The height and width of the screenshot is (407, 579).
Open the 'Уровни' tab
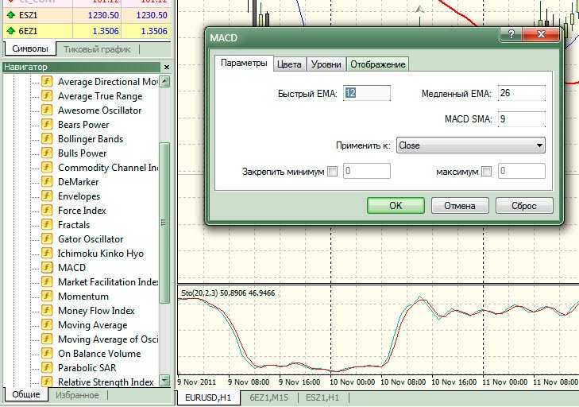(326, 64)
